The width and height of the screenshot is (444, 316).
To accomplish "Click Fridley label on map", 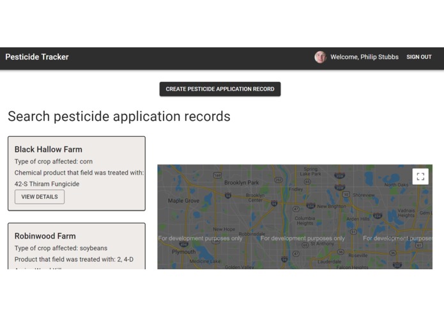I will click(x=296, y=189).
